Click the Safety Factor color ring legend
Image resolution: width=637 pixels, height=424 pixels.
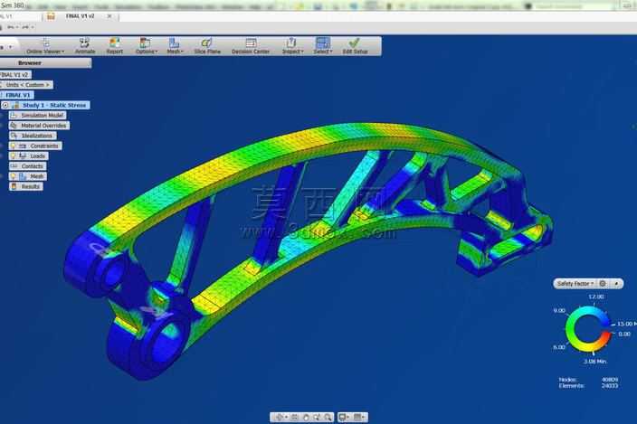pos(588,329)
